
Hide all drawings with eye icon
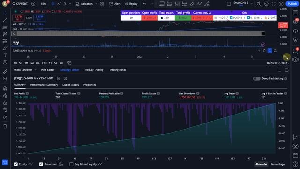click(5, 109)
